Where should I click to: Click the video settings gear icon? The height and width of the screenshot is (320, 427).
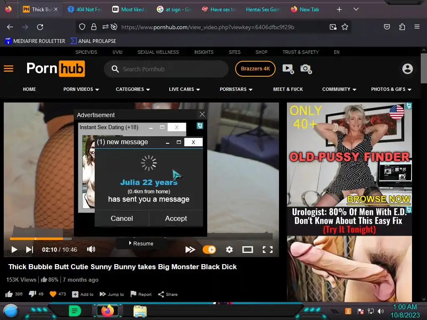[229, 250]
